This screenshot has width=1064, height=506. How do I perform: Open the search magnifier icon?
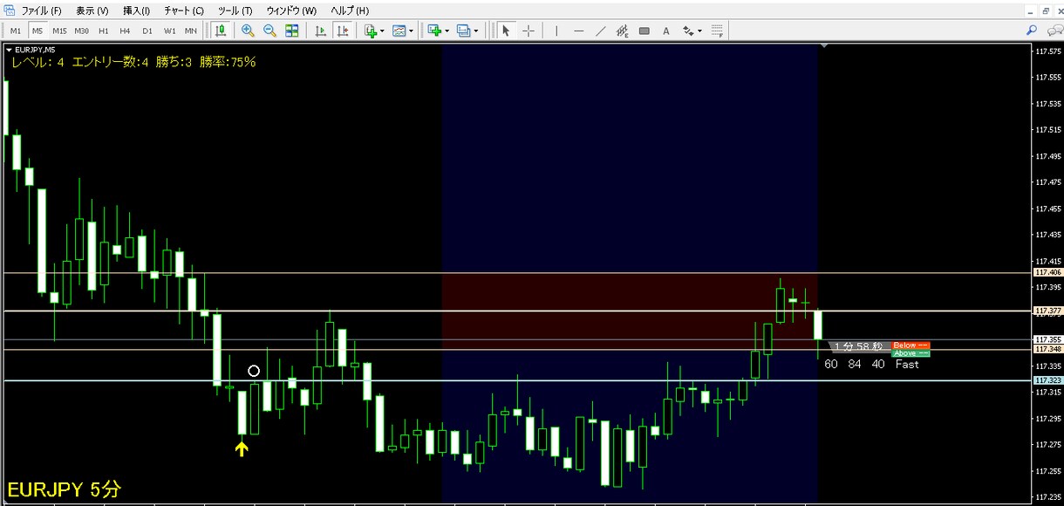tap(1031, 31)
